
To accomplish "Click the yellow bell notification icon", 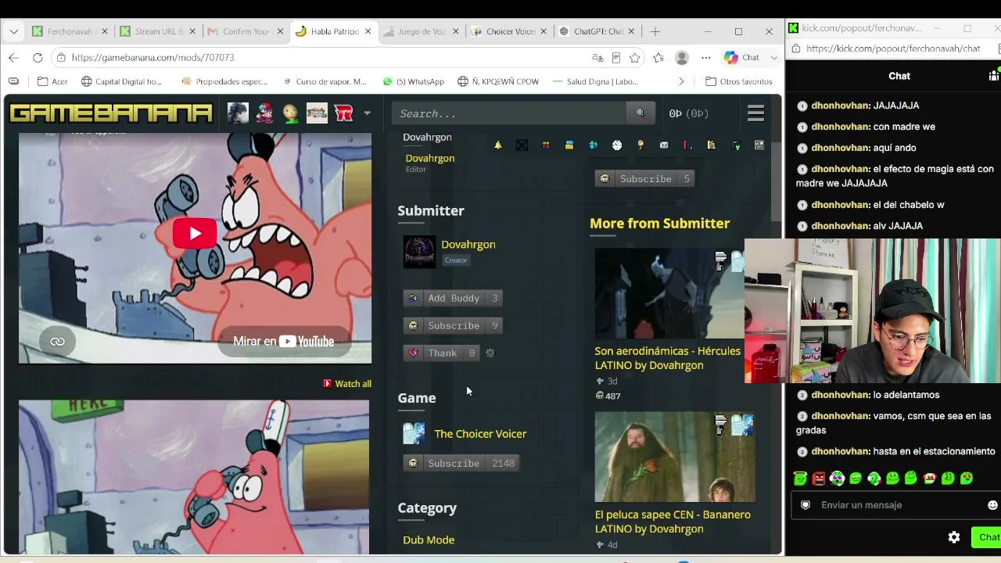I will pyautogui.click(x=498, y=145).
